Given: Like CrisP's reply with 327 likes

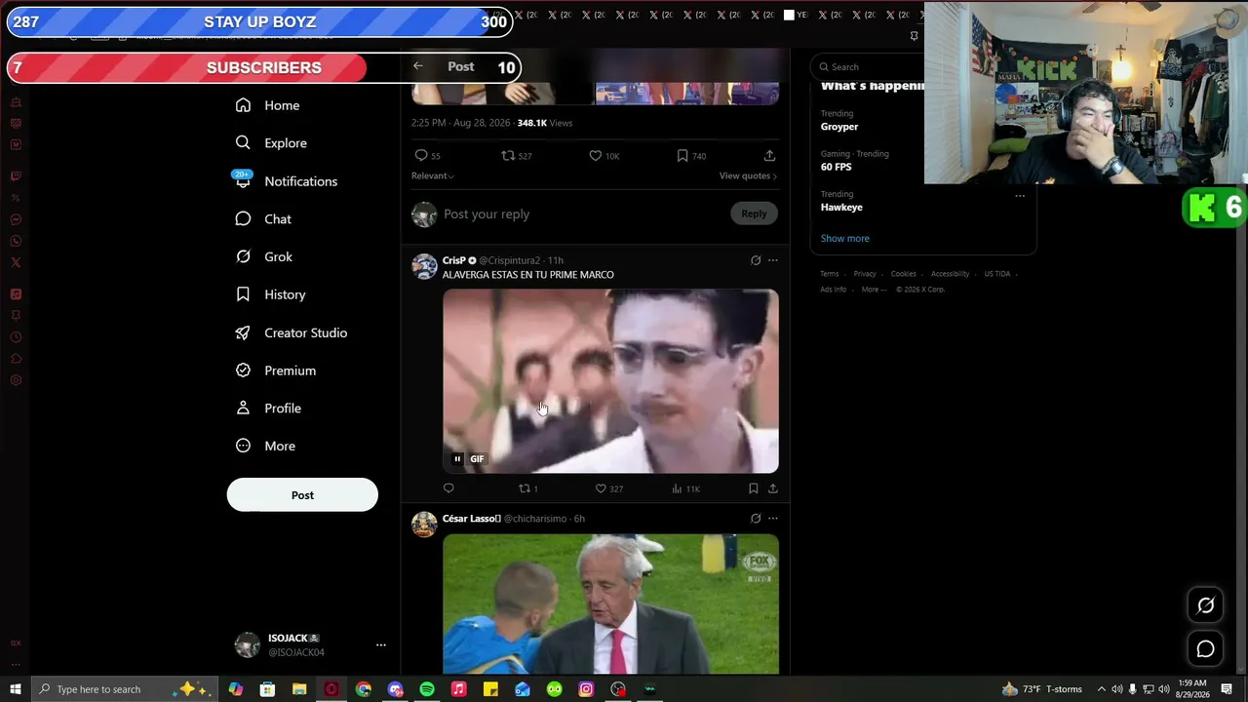Looking at the screenshot, I should coord(601,488).
